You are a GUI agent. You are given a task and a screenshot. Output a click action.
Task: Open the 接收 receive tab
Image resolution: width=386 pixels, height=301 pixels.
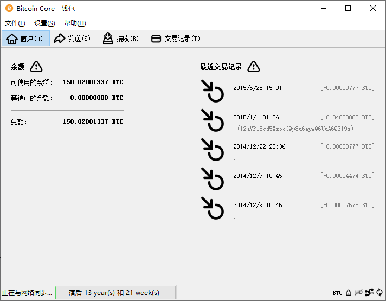point(121,39)
